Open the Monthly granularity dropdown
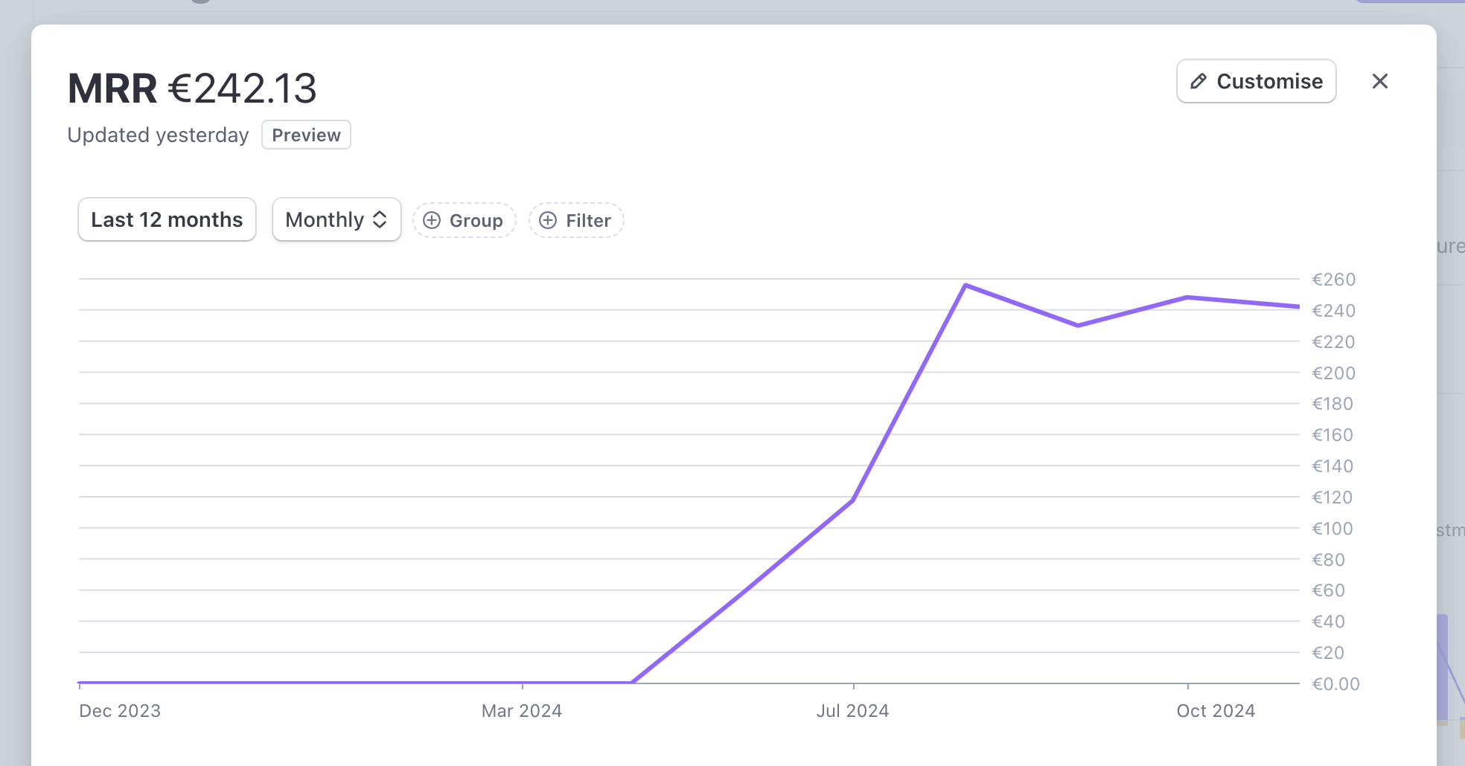 (336, 219)
